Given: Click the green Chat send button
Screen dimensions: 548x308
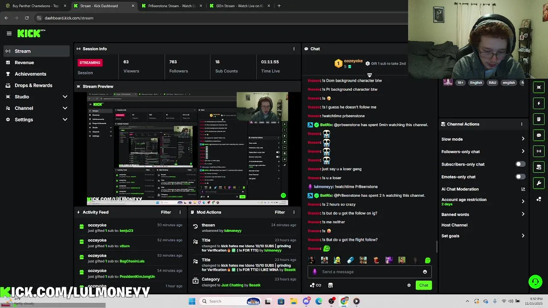Looking at the screenshot, I should pyautogui.click(x=423, y=285).
